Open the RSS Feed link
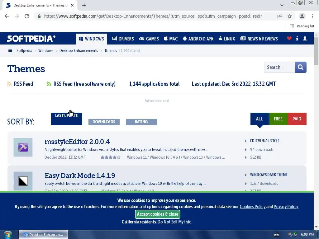319x239 pixels. tap(23, 84)
